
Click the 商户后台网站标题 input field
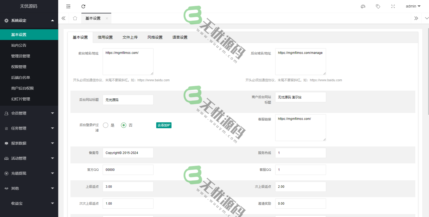pos(301,97)
